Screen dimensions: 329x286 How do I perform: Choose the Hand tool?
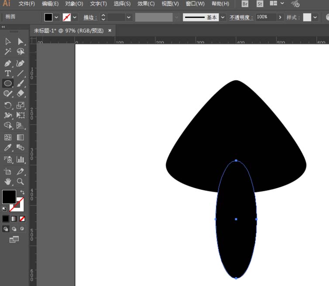pos(8,181)
